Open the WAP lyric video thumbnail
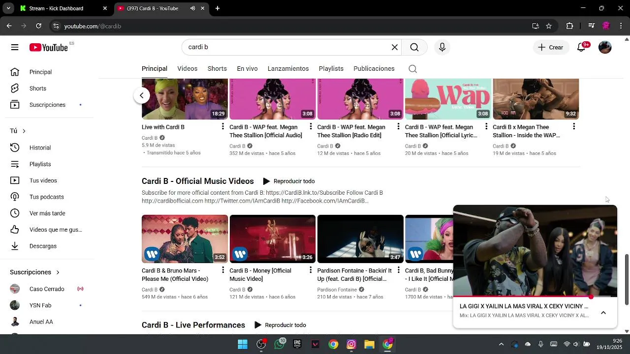The width and height of the screenshot is (630, 354). (x=448, y=99)
